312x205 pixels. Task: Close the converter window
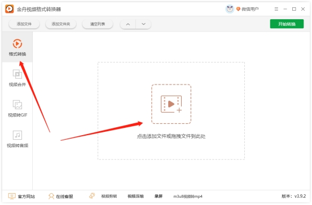[303, 9]
